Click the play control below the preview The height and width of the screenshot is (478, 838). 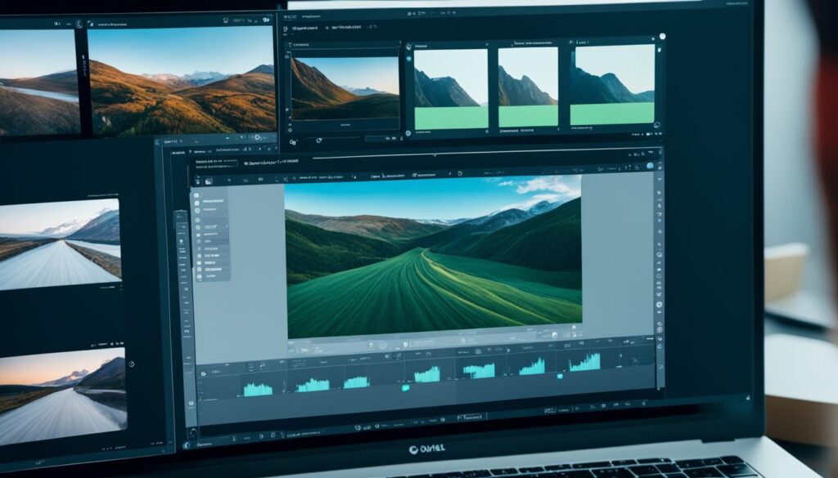381,346
